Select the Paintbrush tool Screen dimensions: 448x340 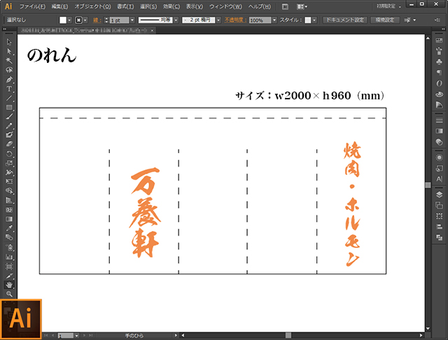tap(9, 116)
